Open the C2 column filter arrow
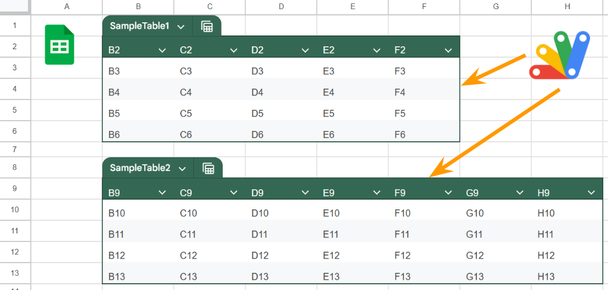Screen dimensions: 609x290 click(x=234, y=50)
